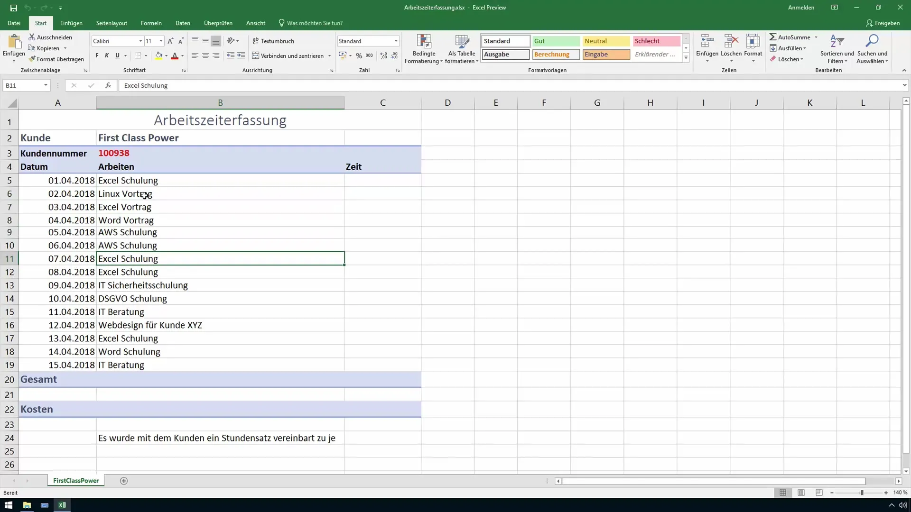This screenshot has height=512, width=911.
Task: Switch to Seitenlayout page layout view
Action: click(x=801, y=493)
